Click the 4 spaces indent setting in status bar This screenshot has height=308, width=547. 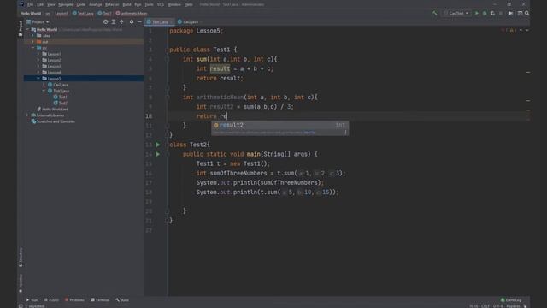point(513,306)
